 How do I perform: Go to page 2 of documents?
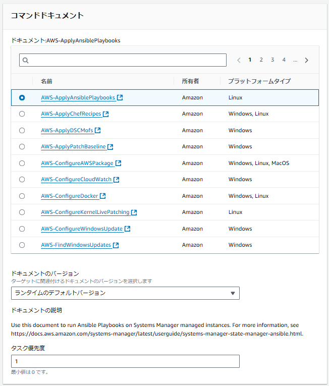(x=261, y=60)
